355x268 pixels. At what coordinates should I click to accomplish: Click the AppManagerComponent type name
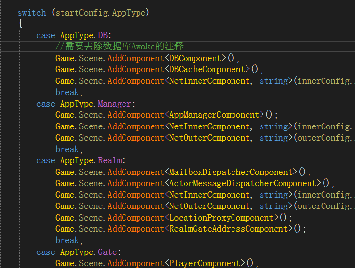pos(214,115)
